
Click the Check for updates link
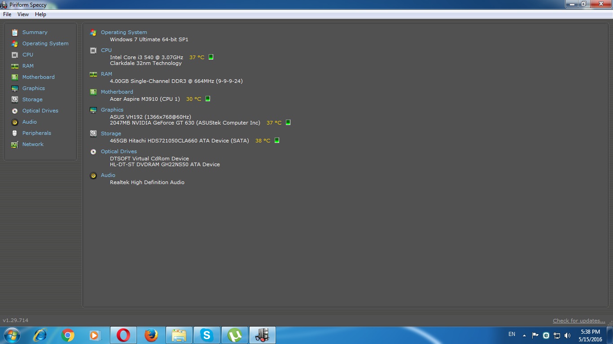point(579,321)
